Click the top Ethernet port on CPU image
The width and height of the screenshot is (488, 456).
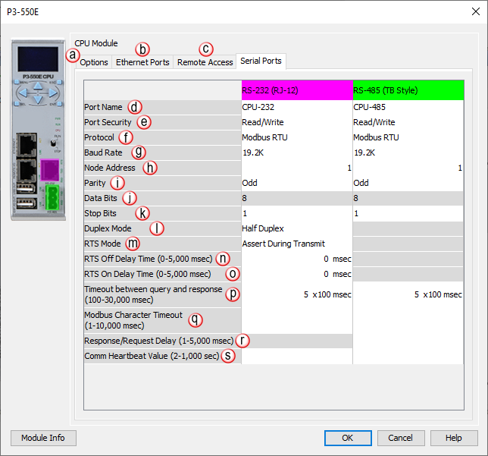[27, 144]
